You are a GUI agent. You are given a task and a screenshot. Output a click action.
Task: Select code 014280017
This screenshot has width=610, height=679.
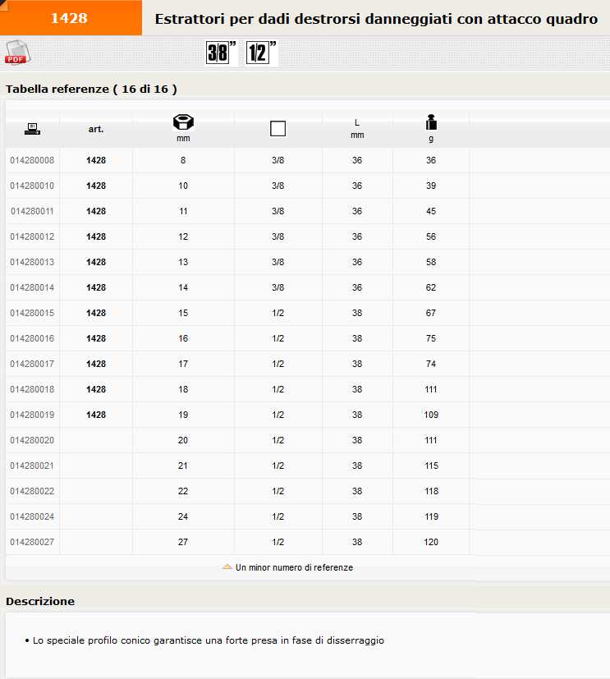tap(32, 364)
